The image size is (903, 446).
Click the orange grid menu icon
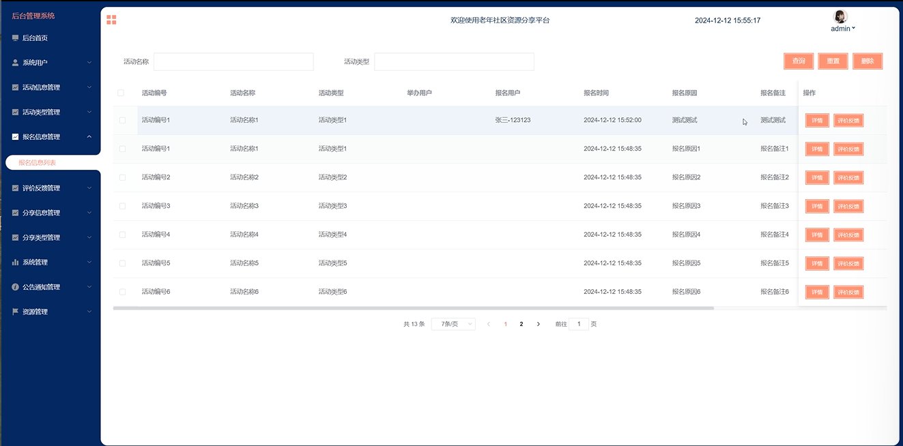(x=111, y=20)
